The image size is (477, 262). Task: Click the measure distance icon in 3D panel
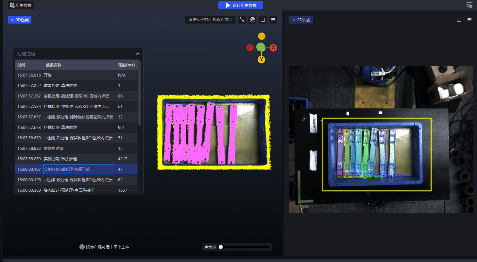[242, 20]
